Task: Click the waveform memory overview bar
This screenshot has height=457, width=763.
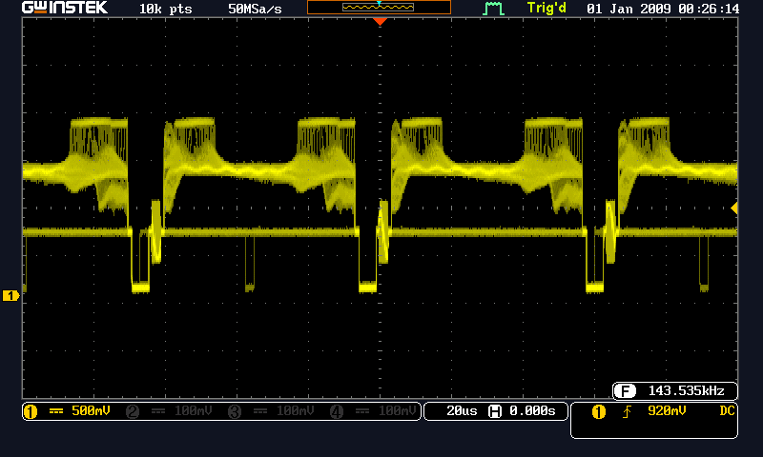Action: coord(379,8)
